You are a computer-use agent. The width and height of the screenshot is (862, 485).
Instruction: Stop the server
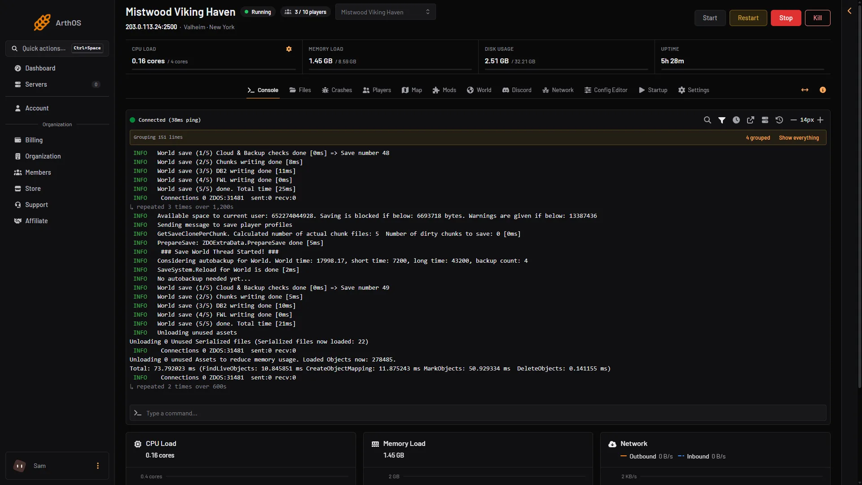click(x=786, y=18)
